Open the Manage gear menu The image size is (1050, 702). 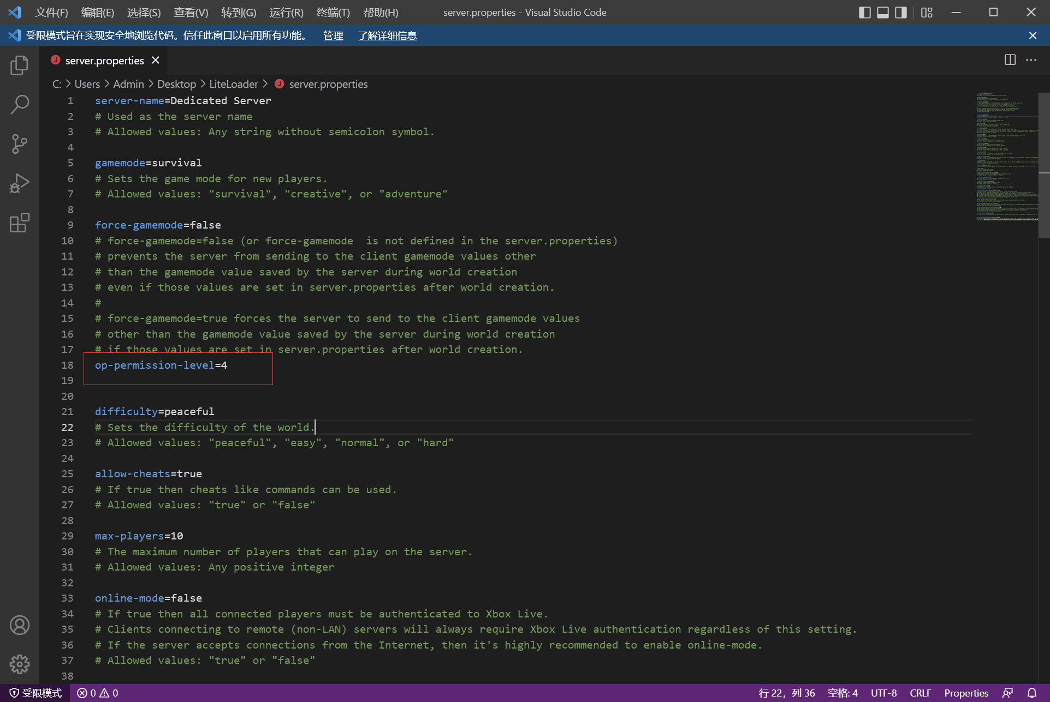click(x=20, y=664)
